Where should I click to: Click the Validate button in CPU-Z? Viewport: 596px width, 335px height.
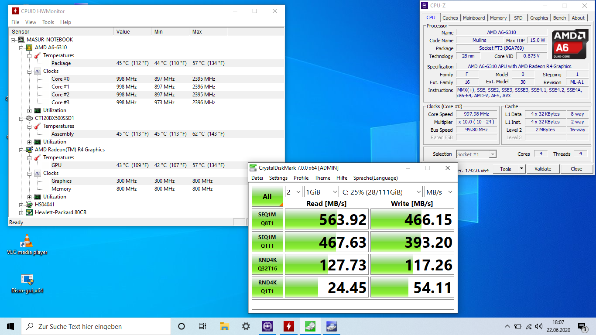point(543,169)
